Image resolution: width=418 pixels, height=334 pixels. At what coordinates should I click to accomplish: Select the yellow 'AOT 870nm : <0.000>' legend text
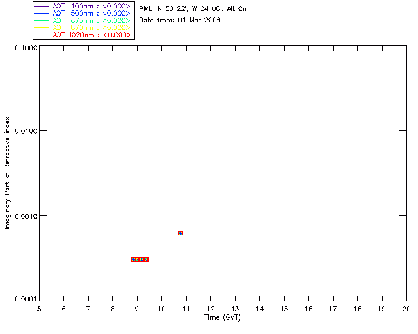tap(91, 27)
